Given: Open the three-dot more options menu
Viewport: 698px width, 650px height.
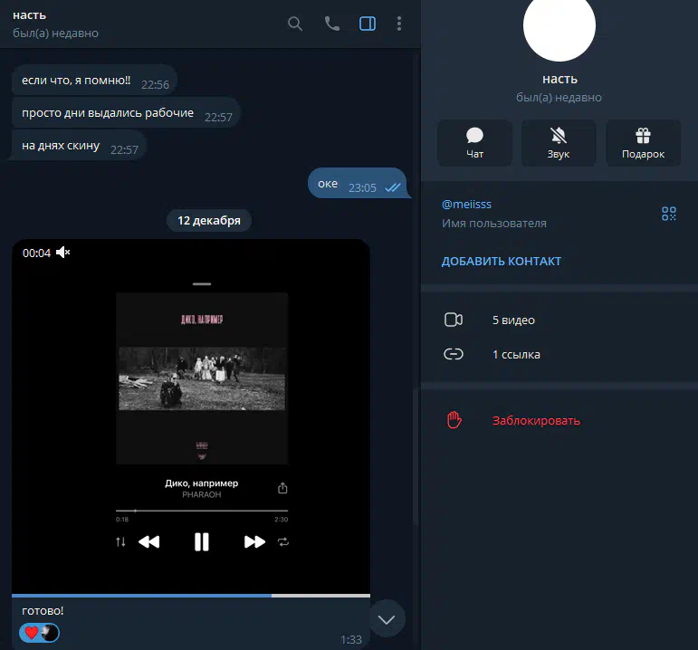Looking at the screenshot, I should pos(399,24).
